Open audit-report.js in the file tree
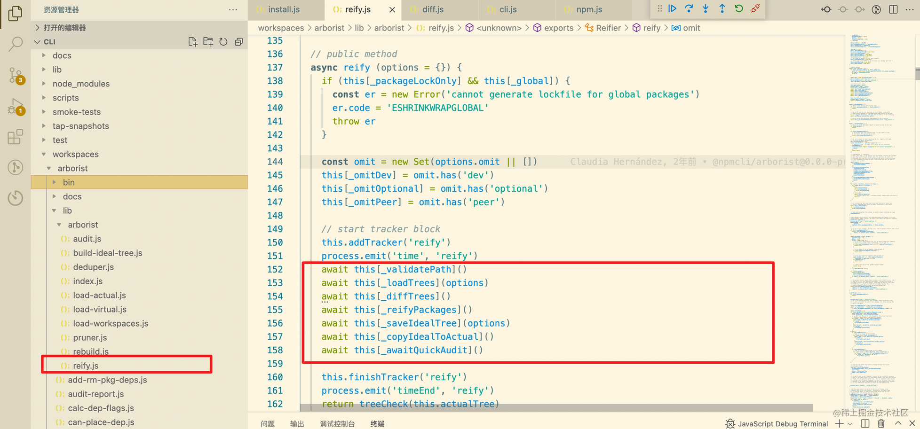920x429 pixels. click(x=139, y=394)
